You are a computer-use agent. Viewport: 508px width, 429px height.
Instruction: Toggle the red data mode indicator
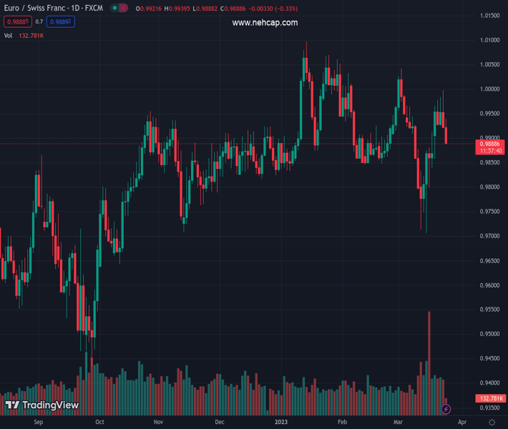pyautogui.click(x=124, y=8)
